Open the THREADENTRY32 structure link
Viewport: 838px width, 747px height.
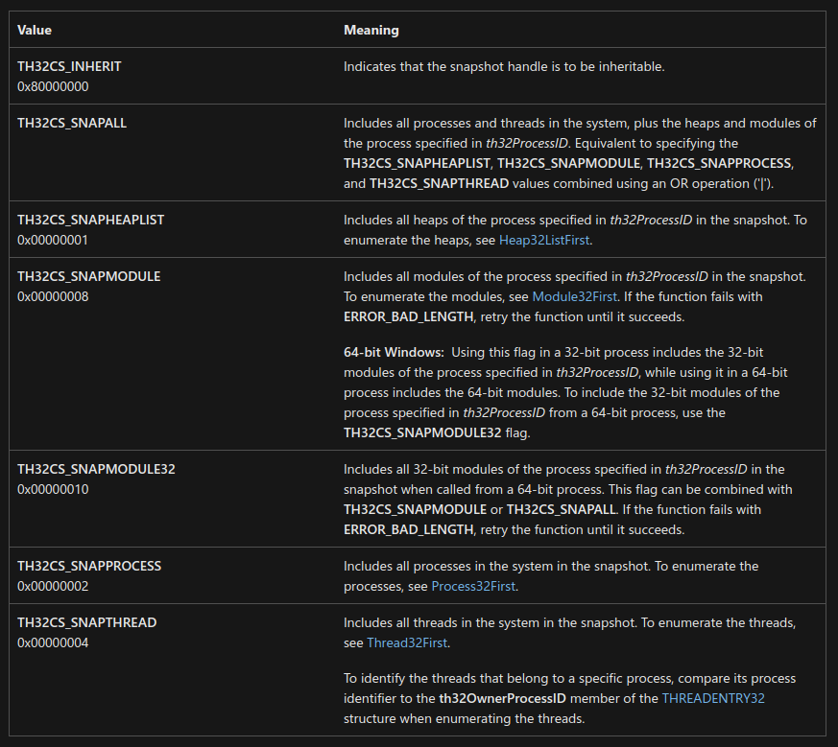pos(712,698)
